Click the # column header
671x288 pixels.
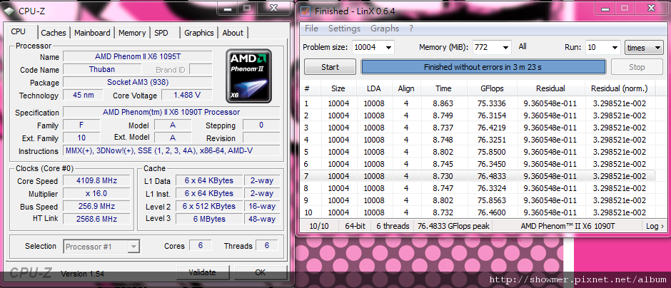tap(311, 88)
